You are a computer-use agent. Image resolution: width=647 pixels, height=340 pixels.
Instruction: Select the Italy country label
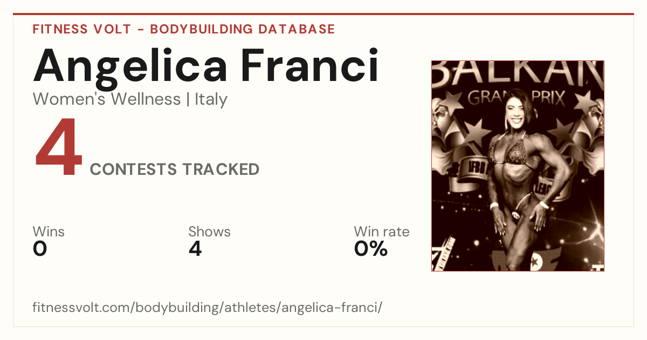[x=211, y=100]
